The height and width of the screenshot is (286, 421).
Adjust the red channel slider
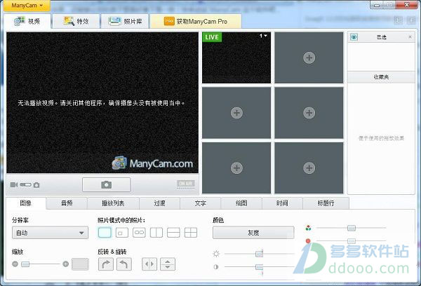[x=352, y=240]
